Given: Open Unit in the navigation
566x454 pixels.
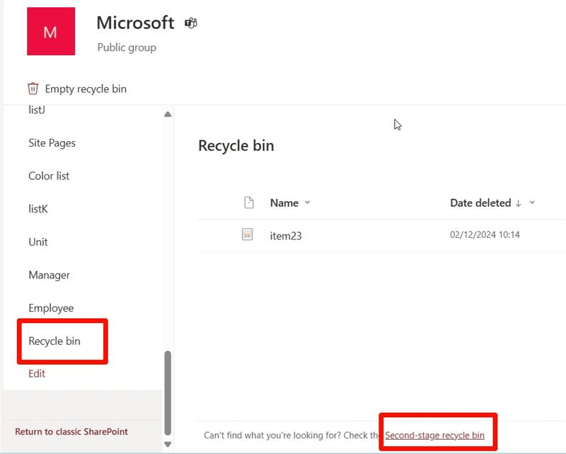Looking at the screenshot, I should click(38, 242).
